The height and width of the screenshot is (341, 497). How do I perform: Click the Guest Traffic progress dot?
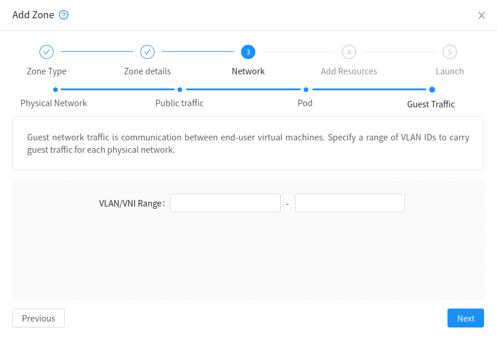click(432, 90)
